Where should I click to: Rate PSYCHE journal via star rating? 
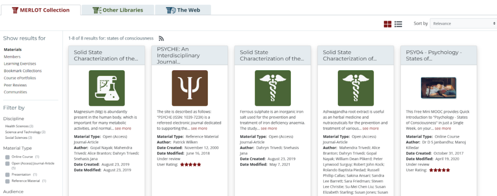click(191, 165)
